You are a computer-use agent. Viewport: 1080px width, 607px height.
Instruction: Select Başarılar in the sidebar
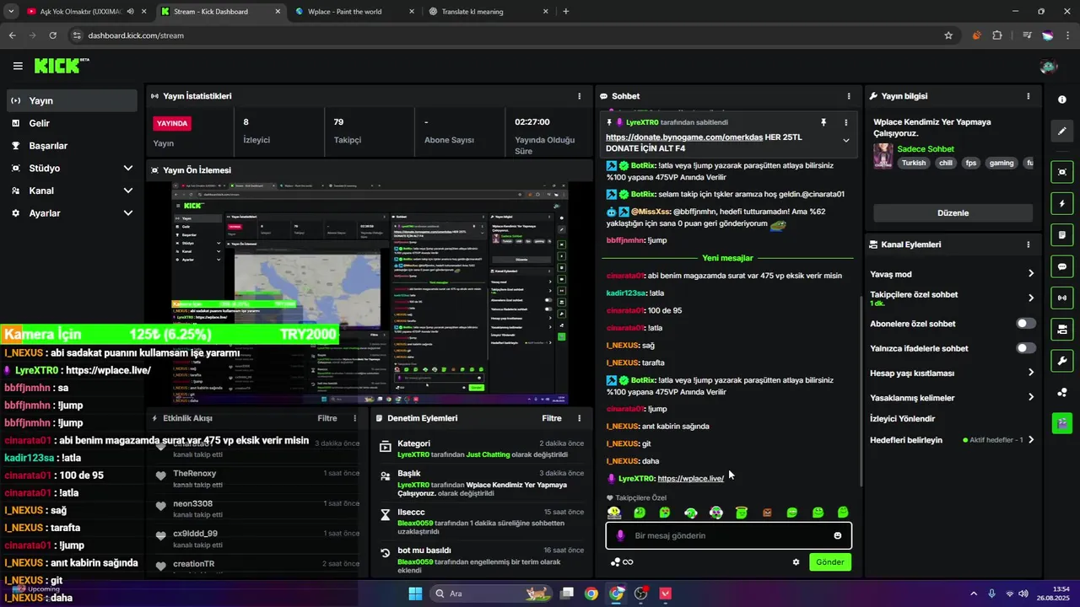pos(72,146)
